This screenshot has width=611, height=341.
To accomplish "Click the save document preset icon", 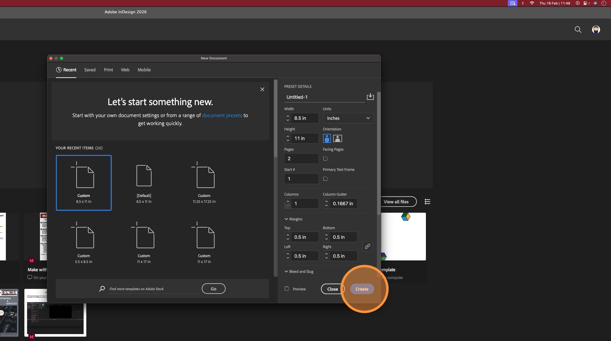I will pos(370,97).
